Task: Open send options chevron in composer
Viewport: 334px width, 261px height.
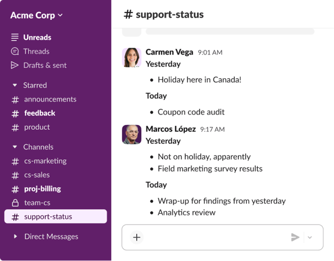Action: pyautogui.click(x=309, y=237)
